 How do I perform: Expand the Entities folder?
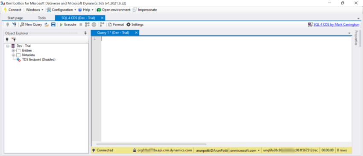tap(13, 50)
